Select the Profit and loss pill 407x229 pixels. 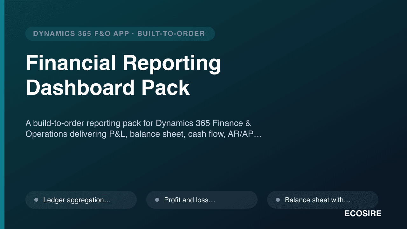pos(202,200)
